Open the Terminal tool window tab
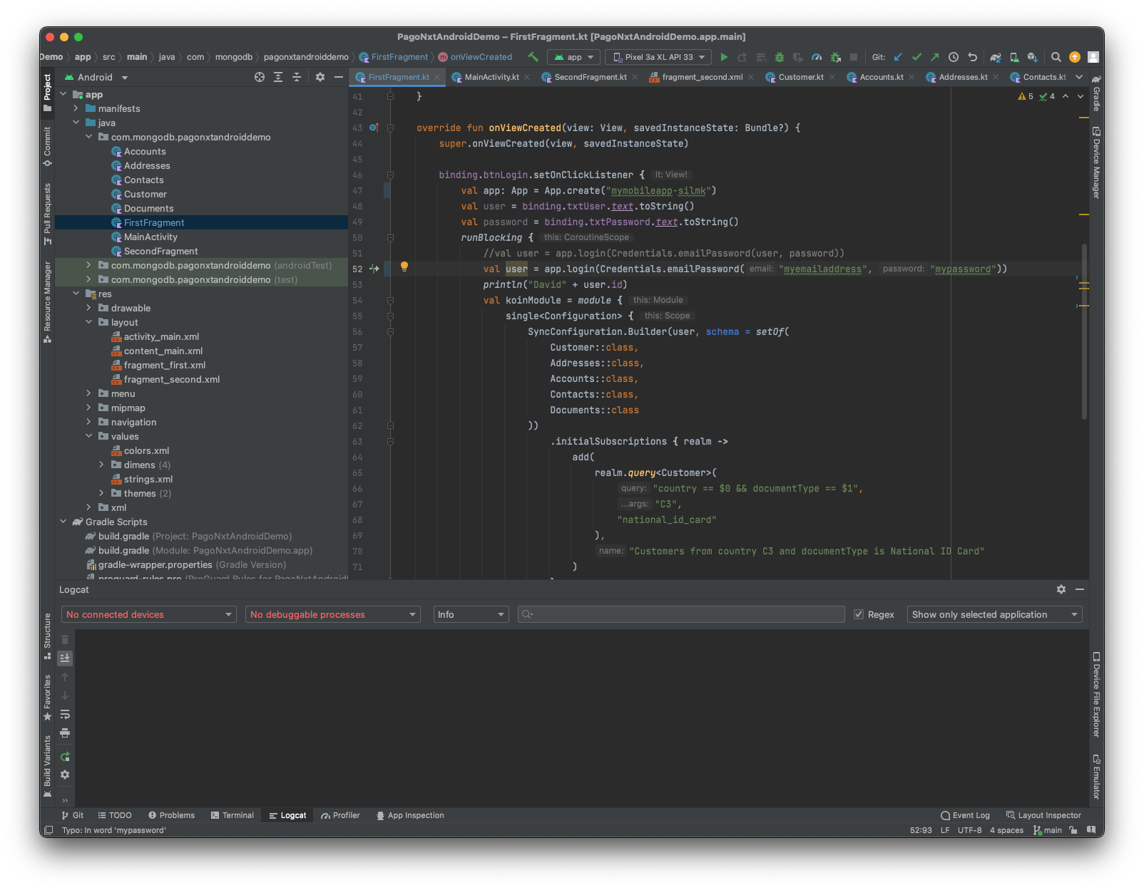The width and height of the screenshot is (1144, 890). tap(233, 815)
